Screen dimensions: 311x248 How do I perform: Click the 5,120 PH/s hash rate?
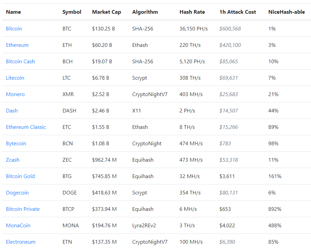coord(192,62)
